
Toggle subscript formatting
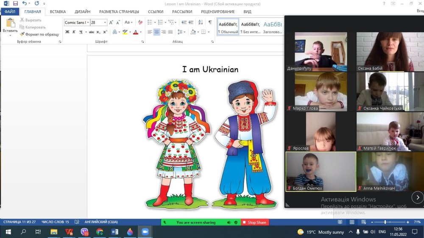[98, 32]
